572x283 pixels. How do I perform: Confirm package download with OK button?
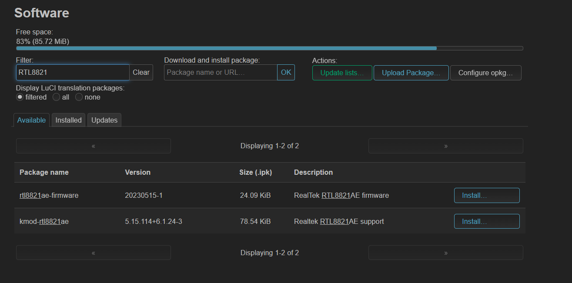[x=286, y=73]
